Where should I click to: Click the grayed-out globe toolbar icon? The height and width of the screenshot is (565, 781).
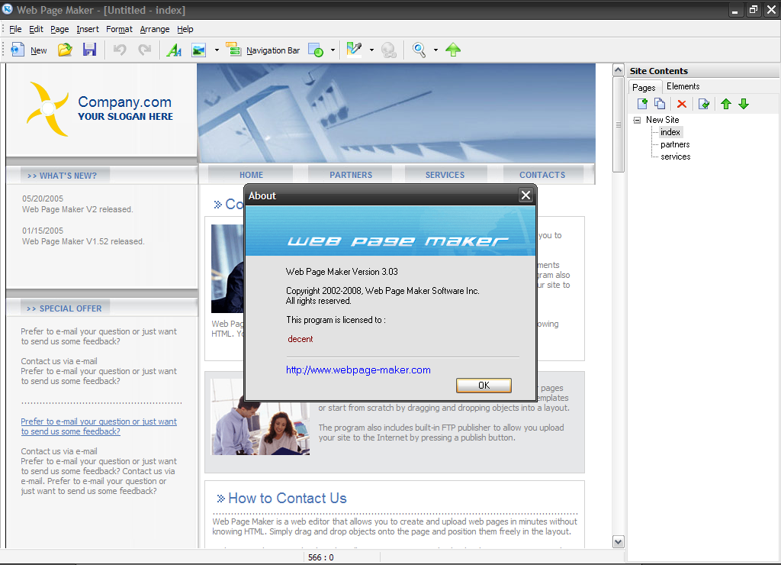(388, 50)
